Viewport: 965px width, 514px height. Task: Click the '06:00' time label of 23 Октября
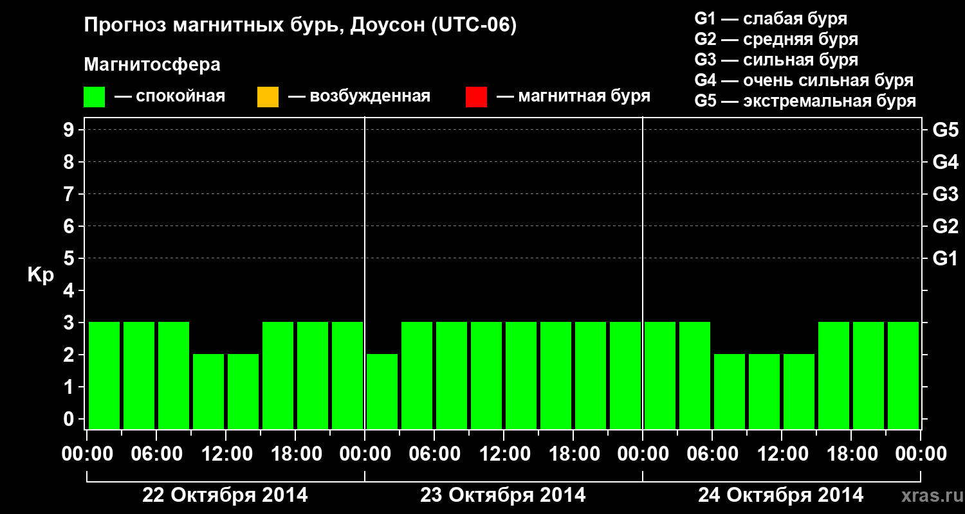tap(434, 454)
